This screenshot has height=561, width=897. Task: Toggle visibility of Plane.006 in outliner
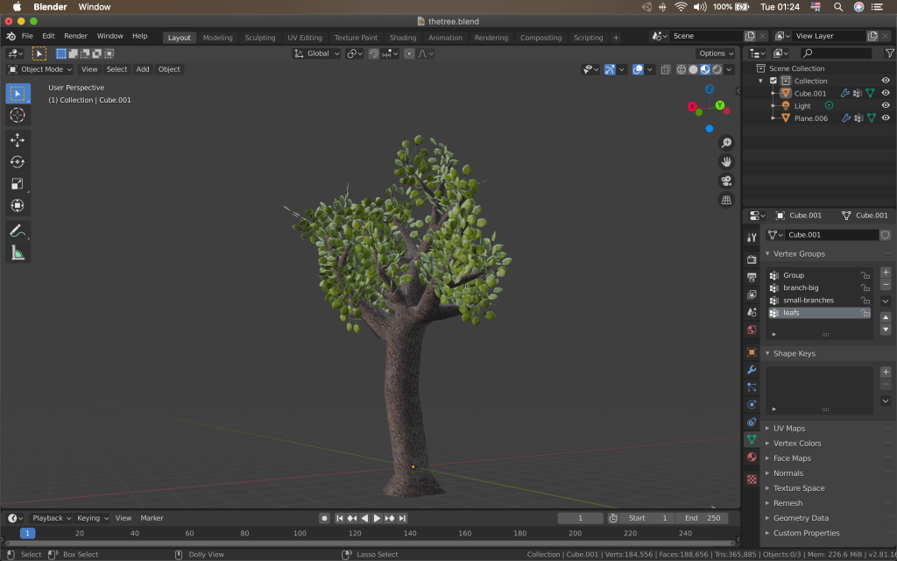(x=885, y=117)
